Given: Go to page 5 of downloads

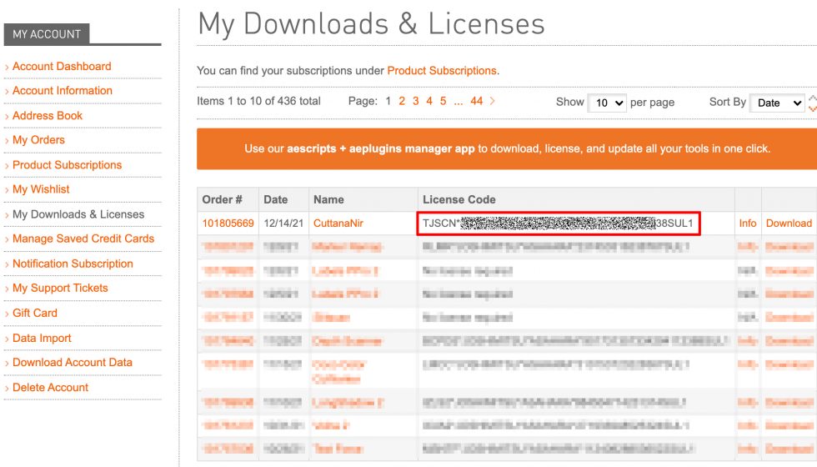Looking at the screenshot, I should (x=443, y=101).
